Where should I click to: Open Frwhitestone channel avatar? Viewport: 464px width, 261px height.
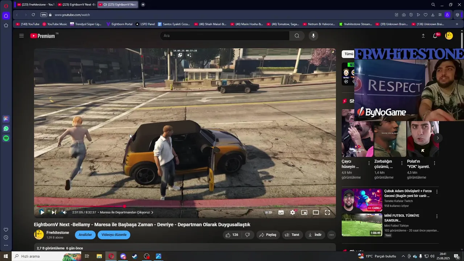pos(39,235)
